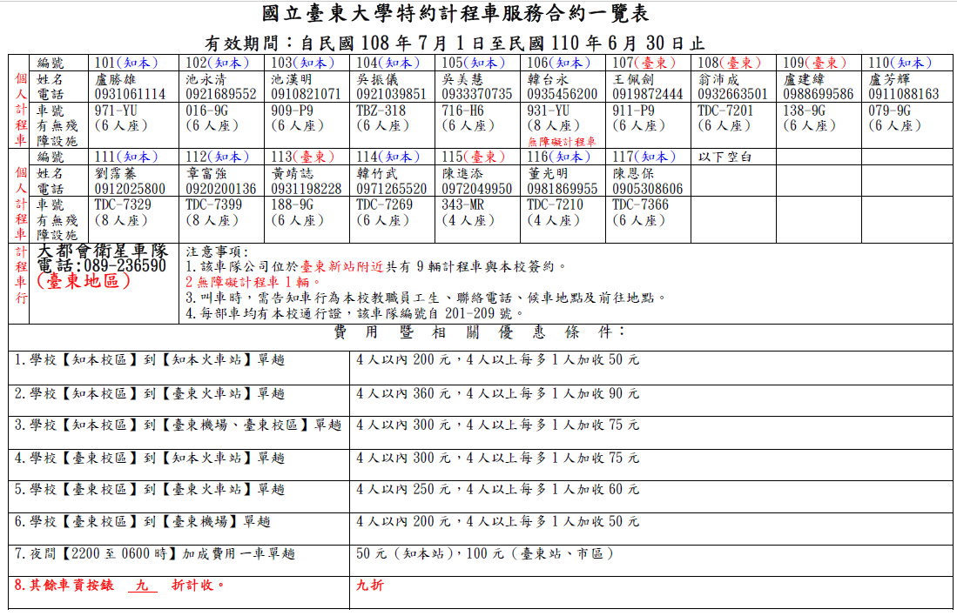Click plate number 343-MR
The height and width of the screenshot is (616, 957).
462,205
